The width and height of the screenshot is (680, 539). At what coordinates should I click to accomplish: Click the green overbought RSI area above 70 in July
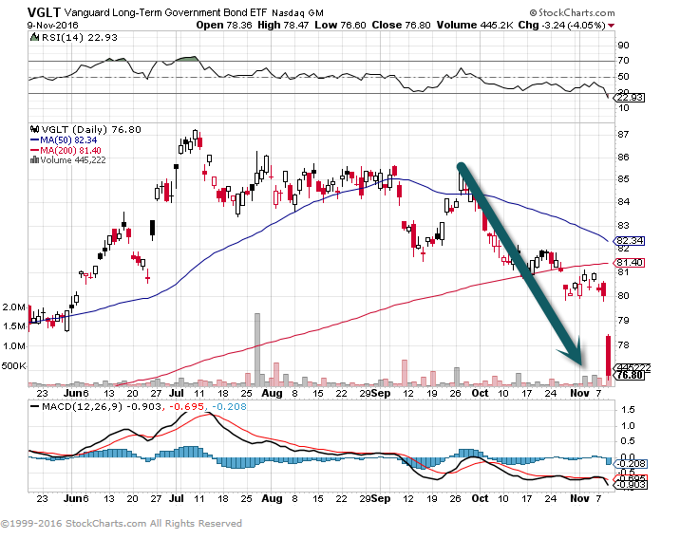(186, 59)
